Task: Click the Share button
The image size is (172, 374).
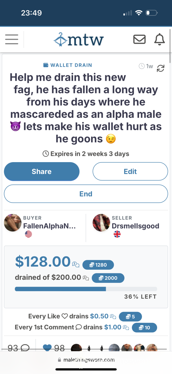Action: 42,172
